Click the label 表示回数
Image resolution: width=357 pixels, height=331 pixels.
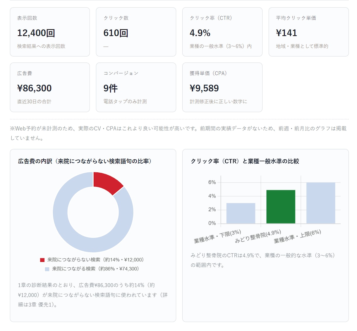click(27, 18)
